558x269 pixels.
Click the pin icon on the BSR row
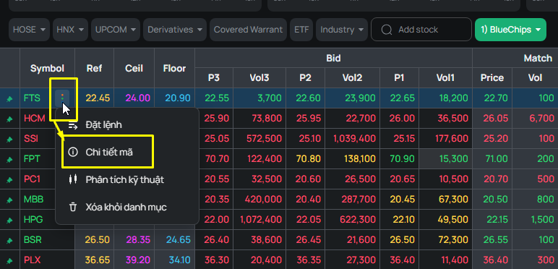pos(9,241)
